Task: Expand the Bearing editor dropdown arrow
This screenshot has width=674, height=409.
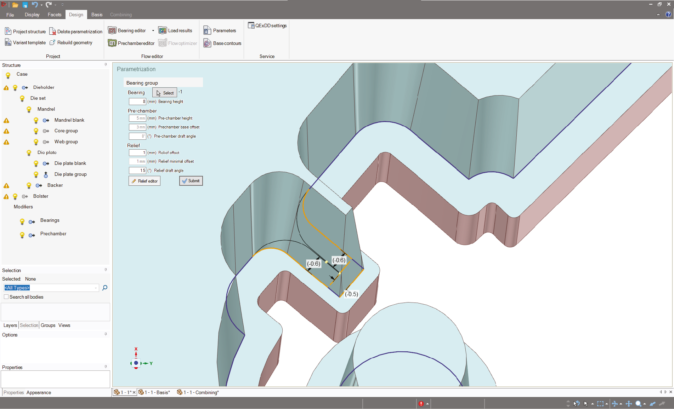Action: (x=153, y=31)
